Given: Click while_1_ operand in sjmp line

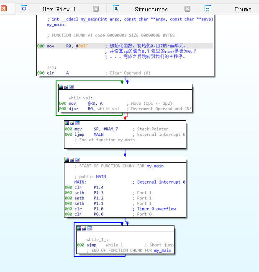Looking at the screenshot, I should [x=115, y=245].
